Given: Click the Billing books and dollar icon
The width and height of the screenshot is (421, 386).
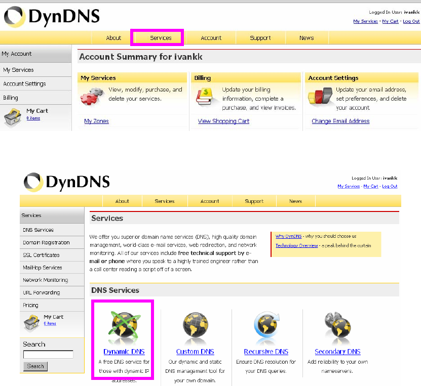Looking at the screenshot, I should (x=204, y=97).
